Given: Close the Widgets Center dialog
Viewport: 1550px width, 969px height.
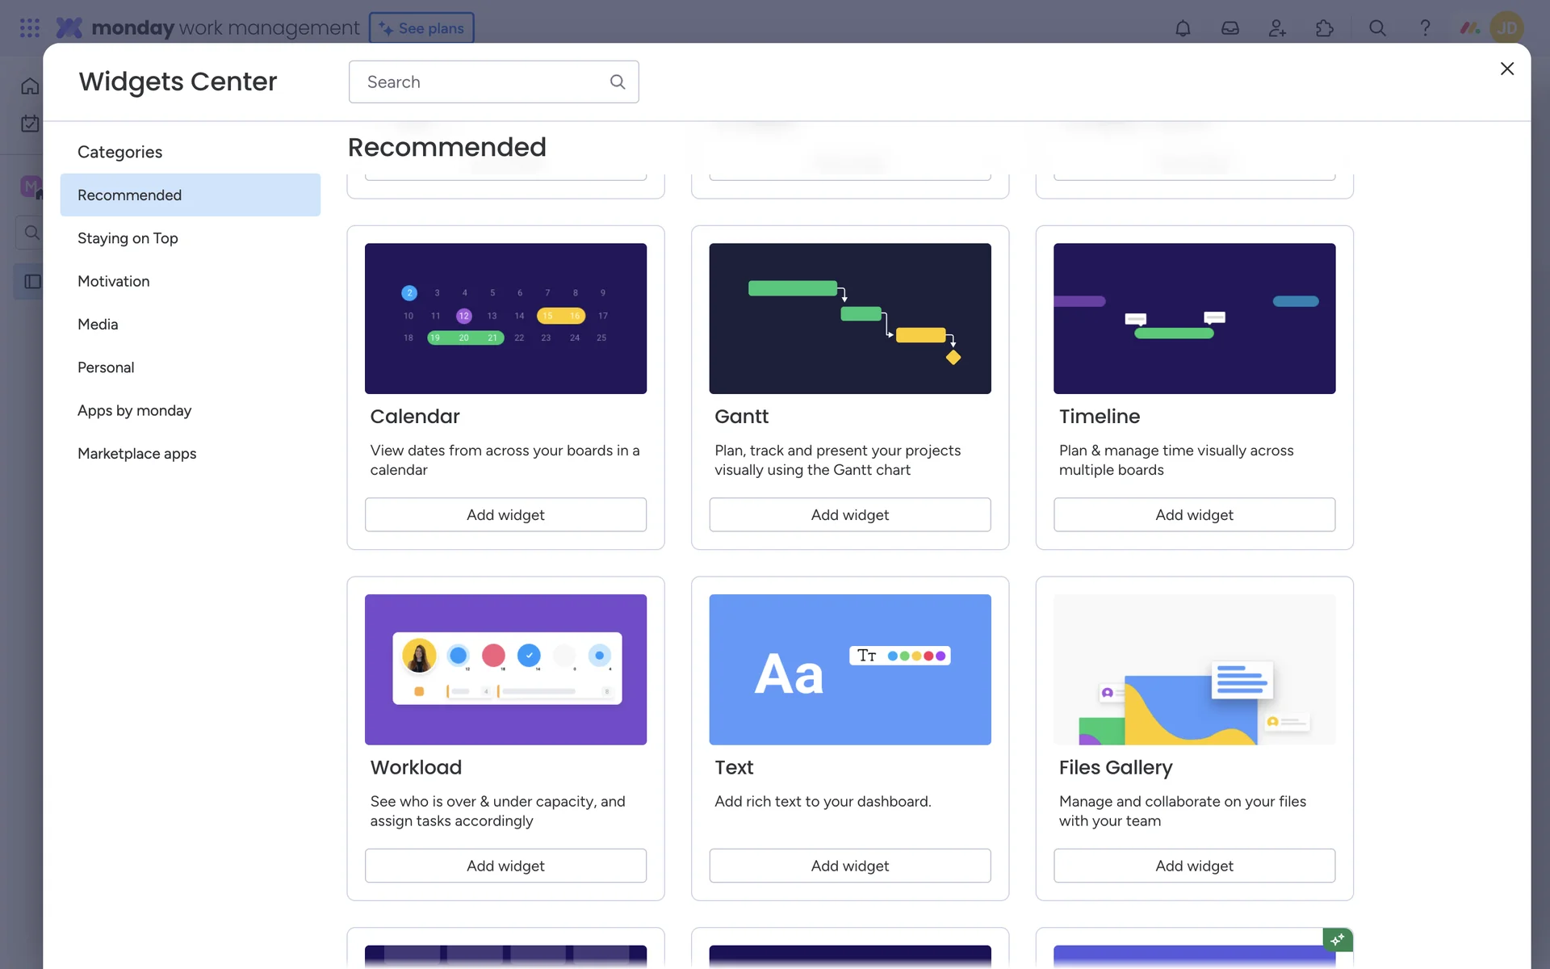Looking at the screenshot, I should coord(1506,69).
